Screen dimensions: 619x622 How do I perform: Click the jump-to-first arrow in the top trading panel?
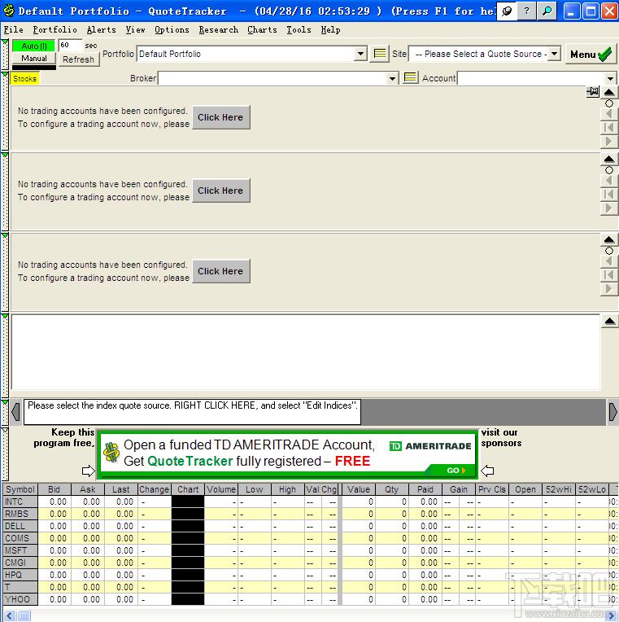pos(609,128)
